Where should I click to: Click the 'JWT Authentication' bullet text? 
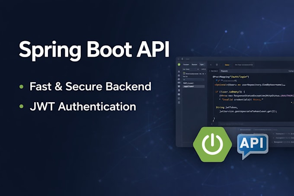83,106
